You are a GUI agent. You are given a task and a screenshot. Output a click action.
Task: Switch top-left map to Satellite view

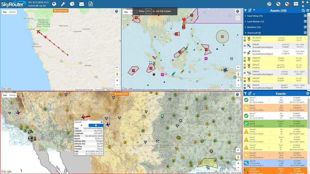[x=12, y=12]
